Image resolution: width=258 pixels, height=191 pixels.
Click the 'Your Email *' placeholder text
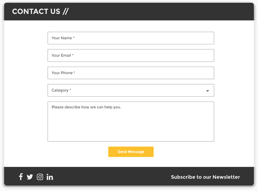tap(62, 55)
